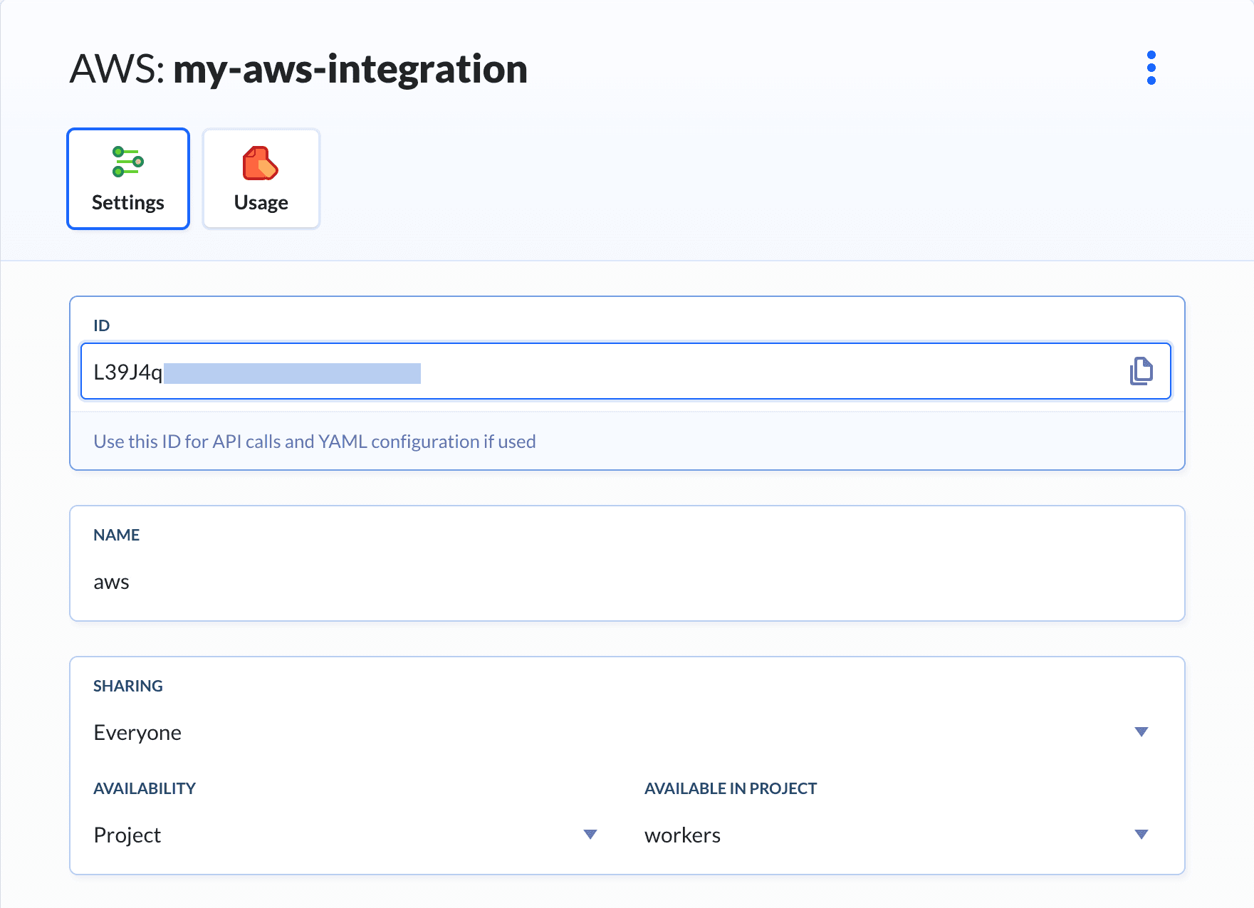1254x908 pixels.
Task: Click the 'Project' availability value
Action: pyautogui.click(x=127, y=835)
